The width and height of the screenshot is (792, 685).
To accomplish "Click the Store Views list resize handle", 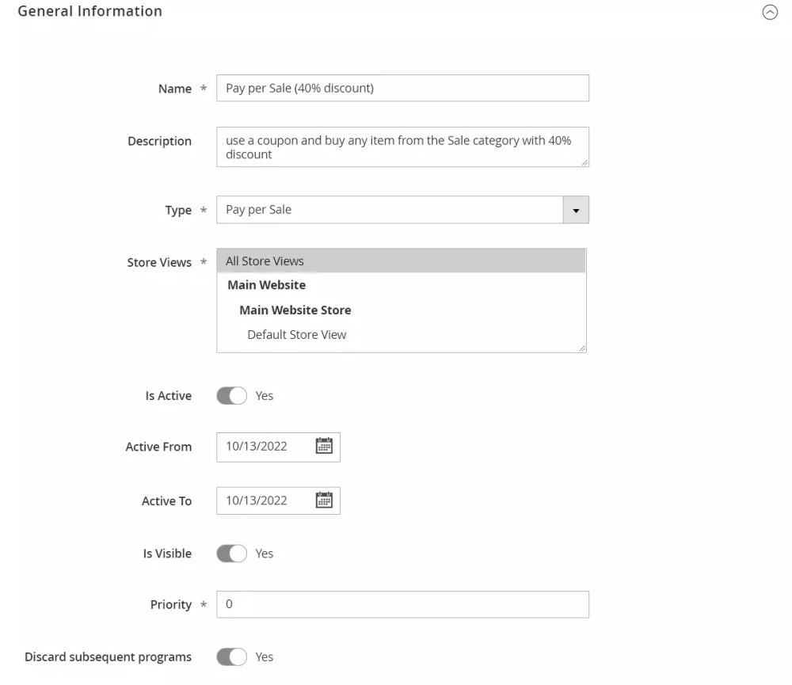I will [582, 348].
